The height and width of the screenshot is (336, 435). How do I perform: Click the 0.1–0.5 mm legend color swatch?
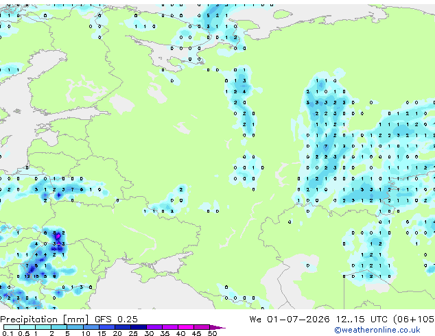click(x=12, y=327)
